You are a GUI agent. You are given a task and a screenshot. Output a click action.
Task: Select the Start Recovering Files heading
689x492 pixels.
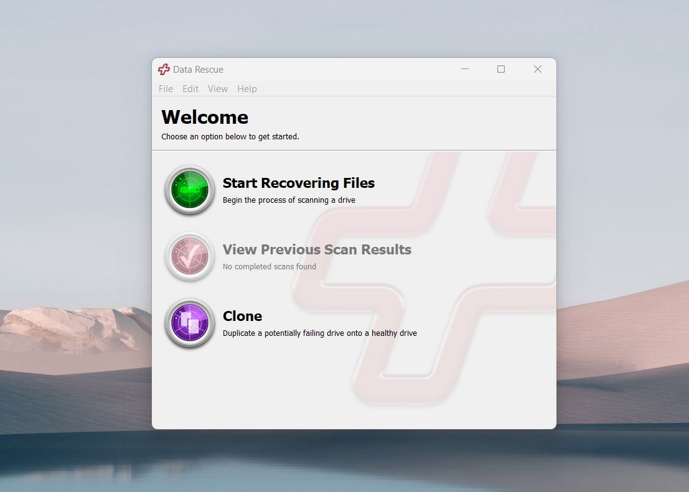click(299, 183)
